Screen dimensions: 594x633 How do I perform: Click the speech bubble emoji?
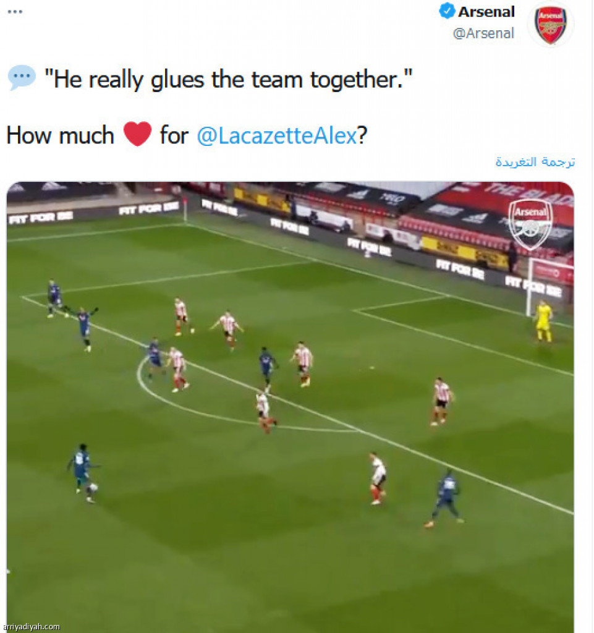coord(22,77)
